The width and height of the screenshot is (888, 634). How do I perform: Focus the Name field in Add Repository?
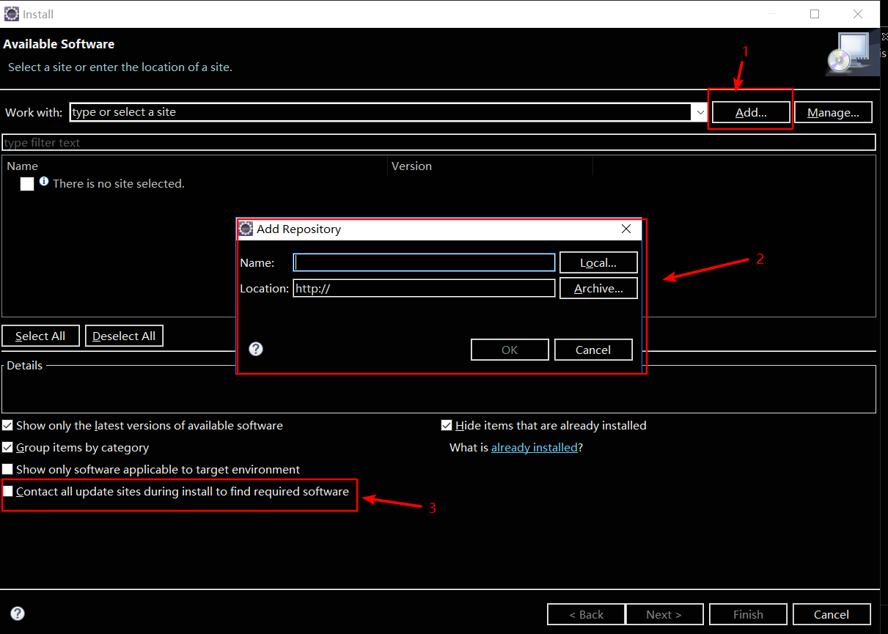[x=424, y=262]
